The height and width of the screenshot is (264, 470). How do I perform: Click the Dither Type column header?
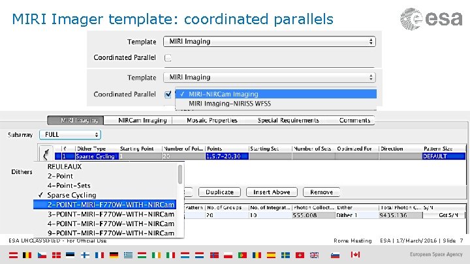pyautogui.click(x=91, y=149)
